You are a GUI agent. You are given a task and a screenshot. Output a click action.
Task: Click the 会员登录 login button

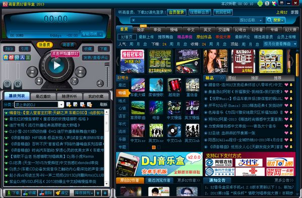coord(177,12)
